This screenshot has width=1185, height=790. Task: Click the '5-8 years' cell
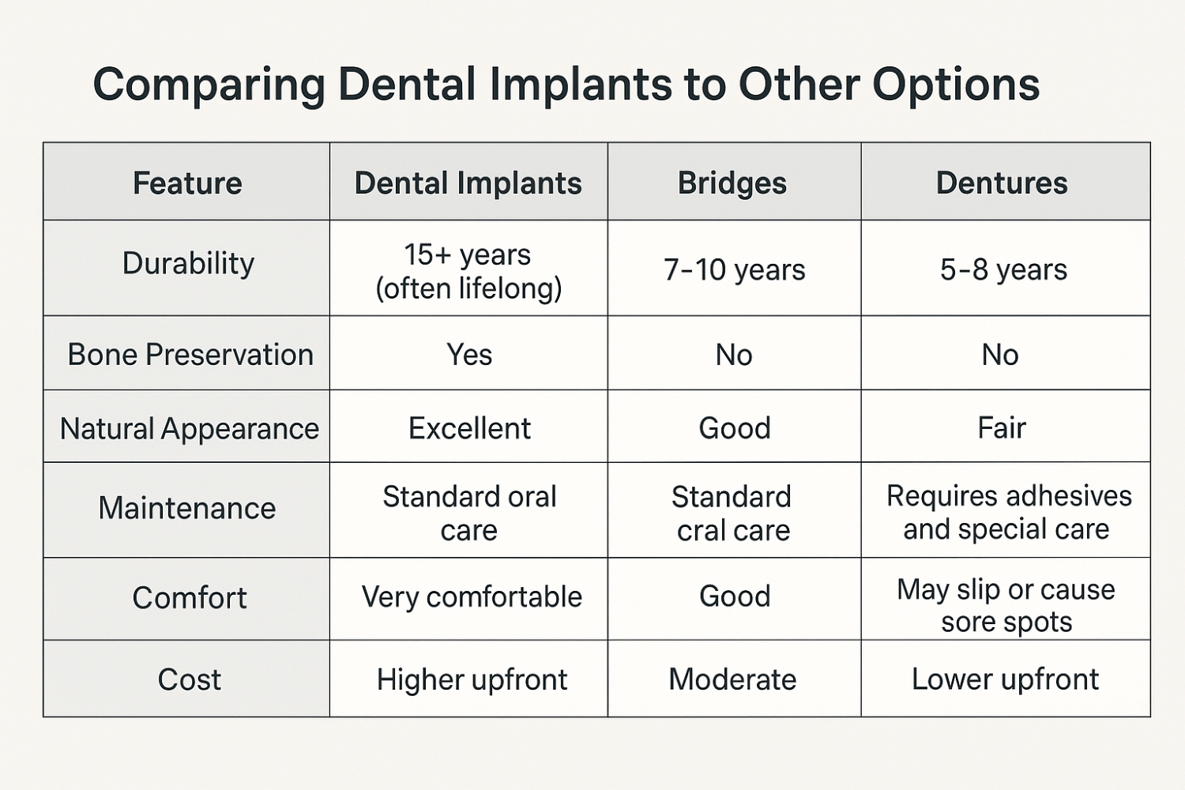1003,270
